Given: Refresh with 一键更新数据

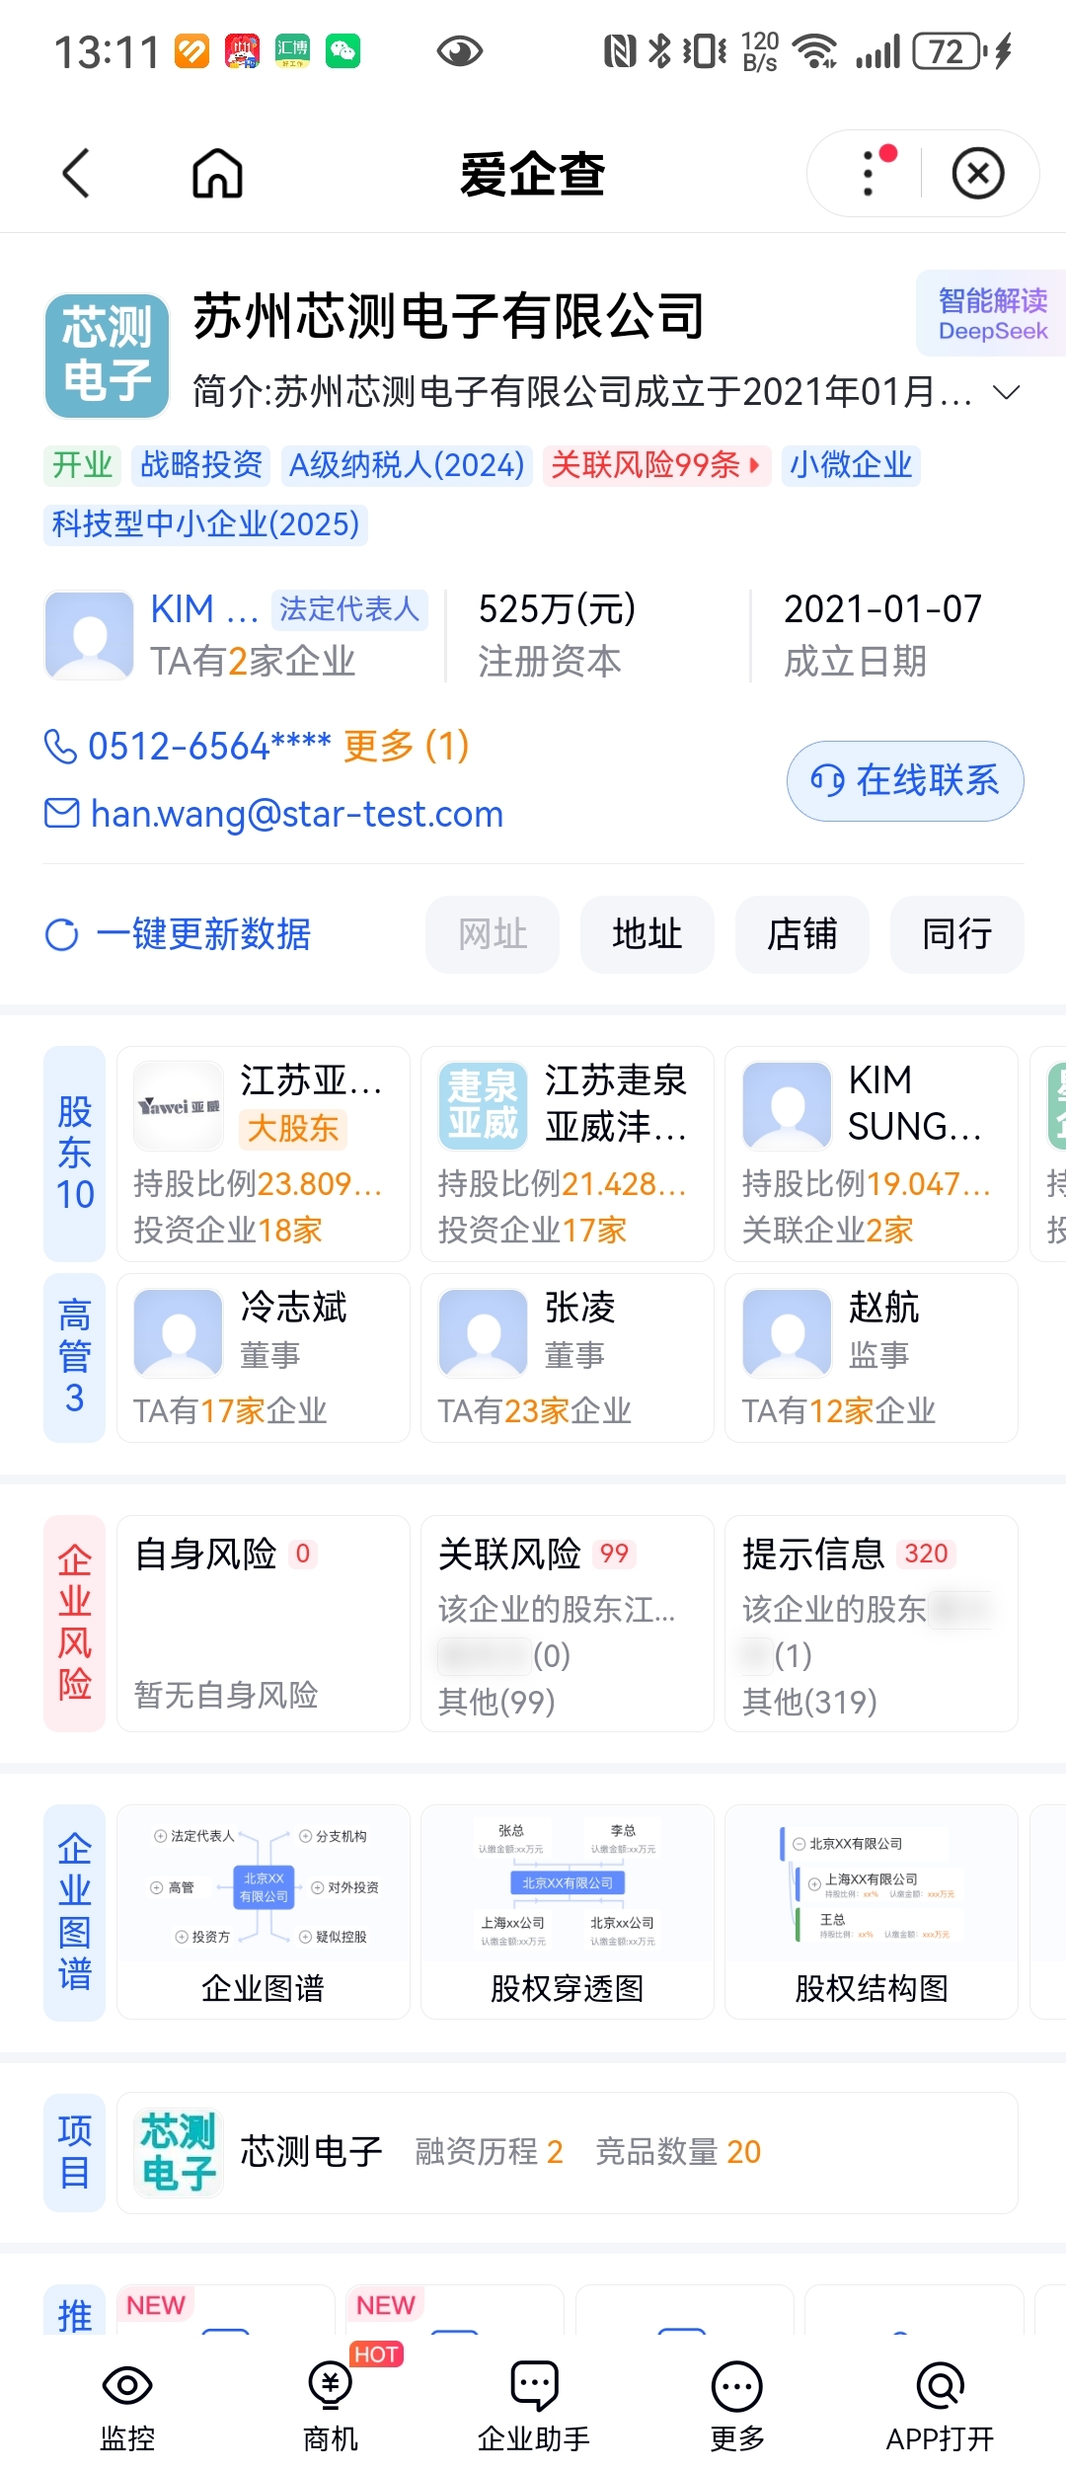Looking at the screenshot, I should point(203,933).
